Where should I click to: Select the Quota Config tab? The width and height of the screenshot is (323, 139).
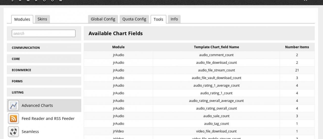[x=134, y=19]
